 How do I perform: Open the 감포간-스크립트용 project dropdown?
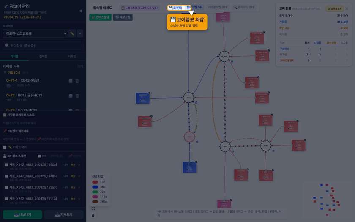(35, 33)
